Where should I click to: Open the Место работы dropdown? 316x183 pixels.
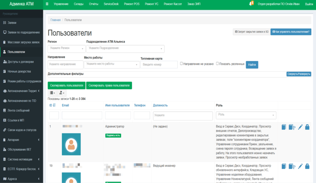(111, 65)
